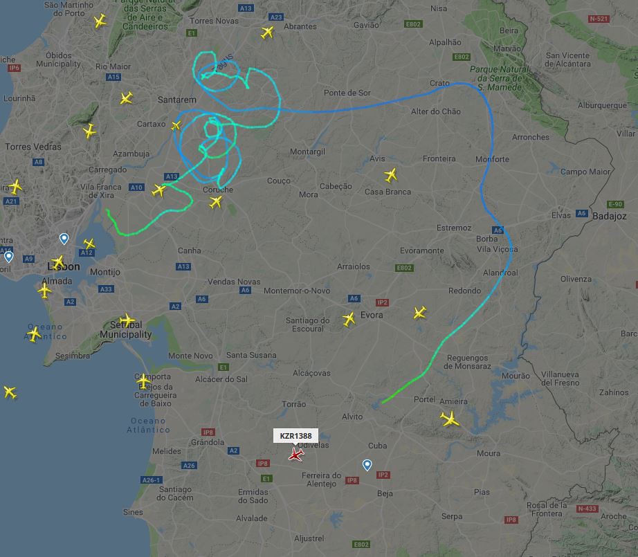Click the airport pin at left map edge

pos(8,257)
